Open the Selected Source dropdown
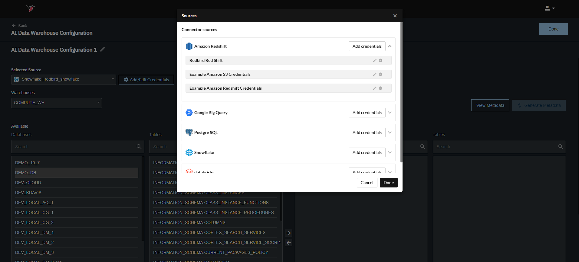The height and width of the screenshot is (262, 579). pos(64,79)
